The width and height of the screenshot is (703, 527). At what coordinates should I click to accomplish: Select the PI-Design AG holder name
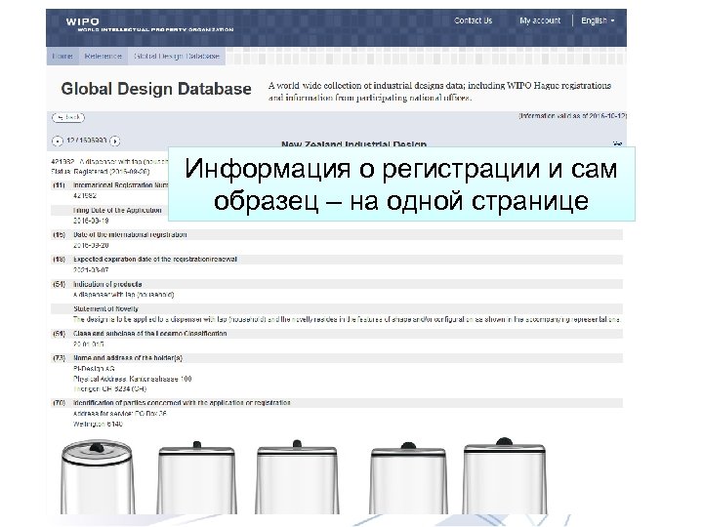pos(94,368)
